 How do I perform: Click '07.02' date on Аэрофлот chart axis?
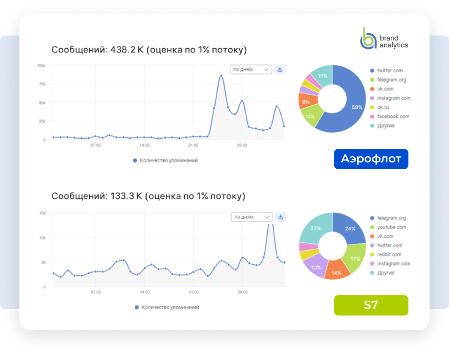pyautogui.click(x=96, y=145)
